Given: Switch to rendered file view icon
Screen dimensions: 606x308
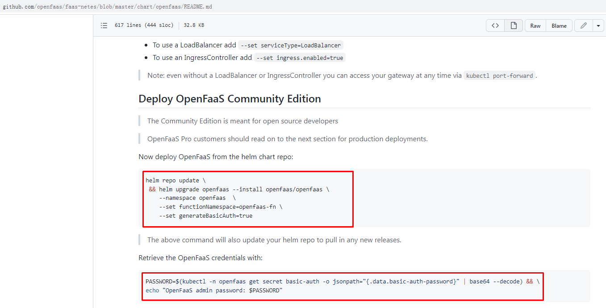Looking at the screenshot, I should pyautogui.click(x=514, y=25).
